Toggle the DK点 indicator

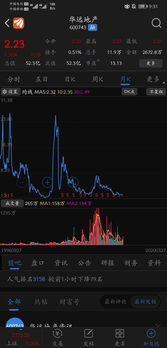pyautogui.click(x=129, y=92)
